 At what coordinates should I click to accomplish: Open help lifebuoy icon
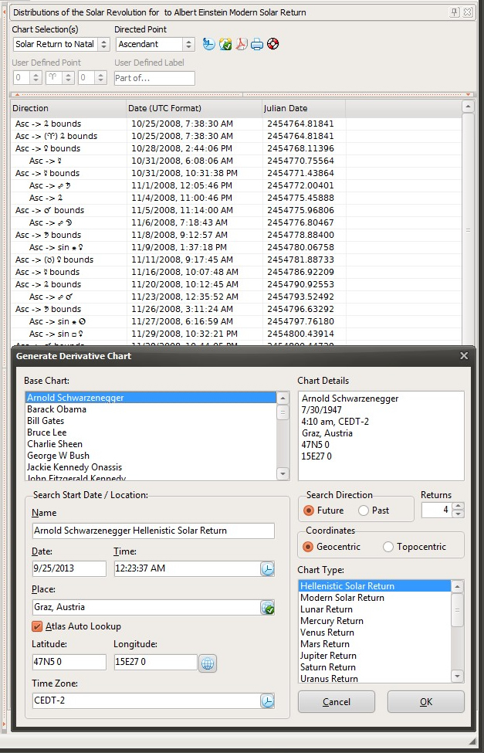272,44
